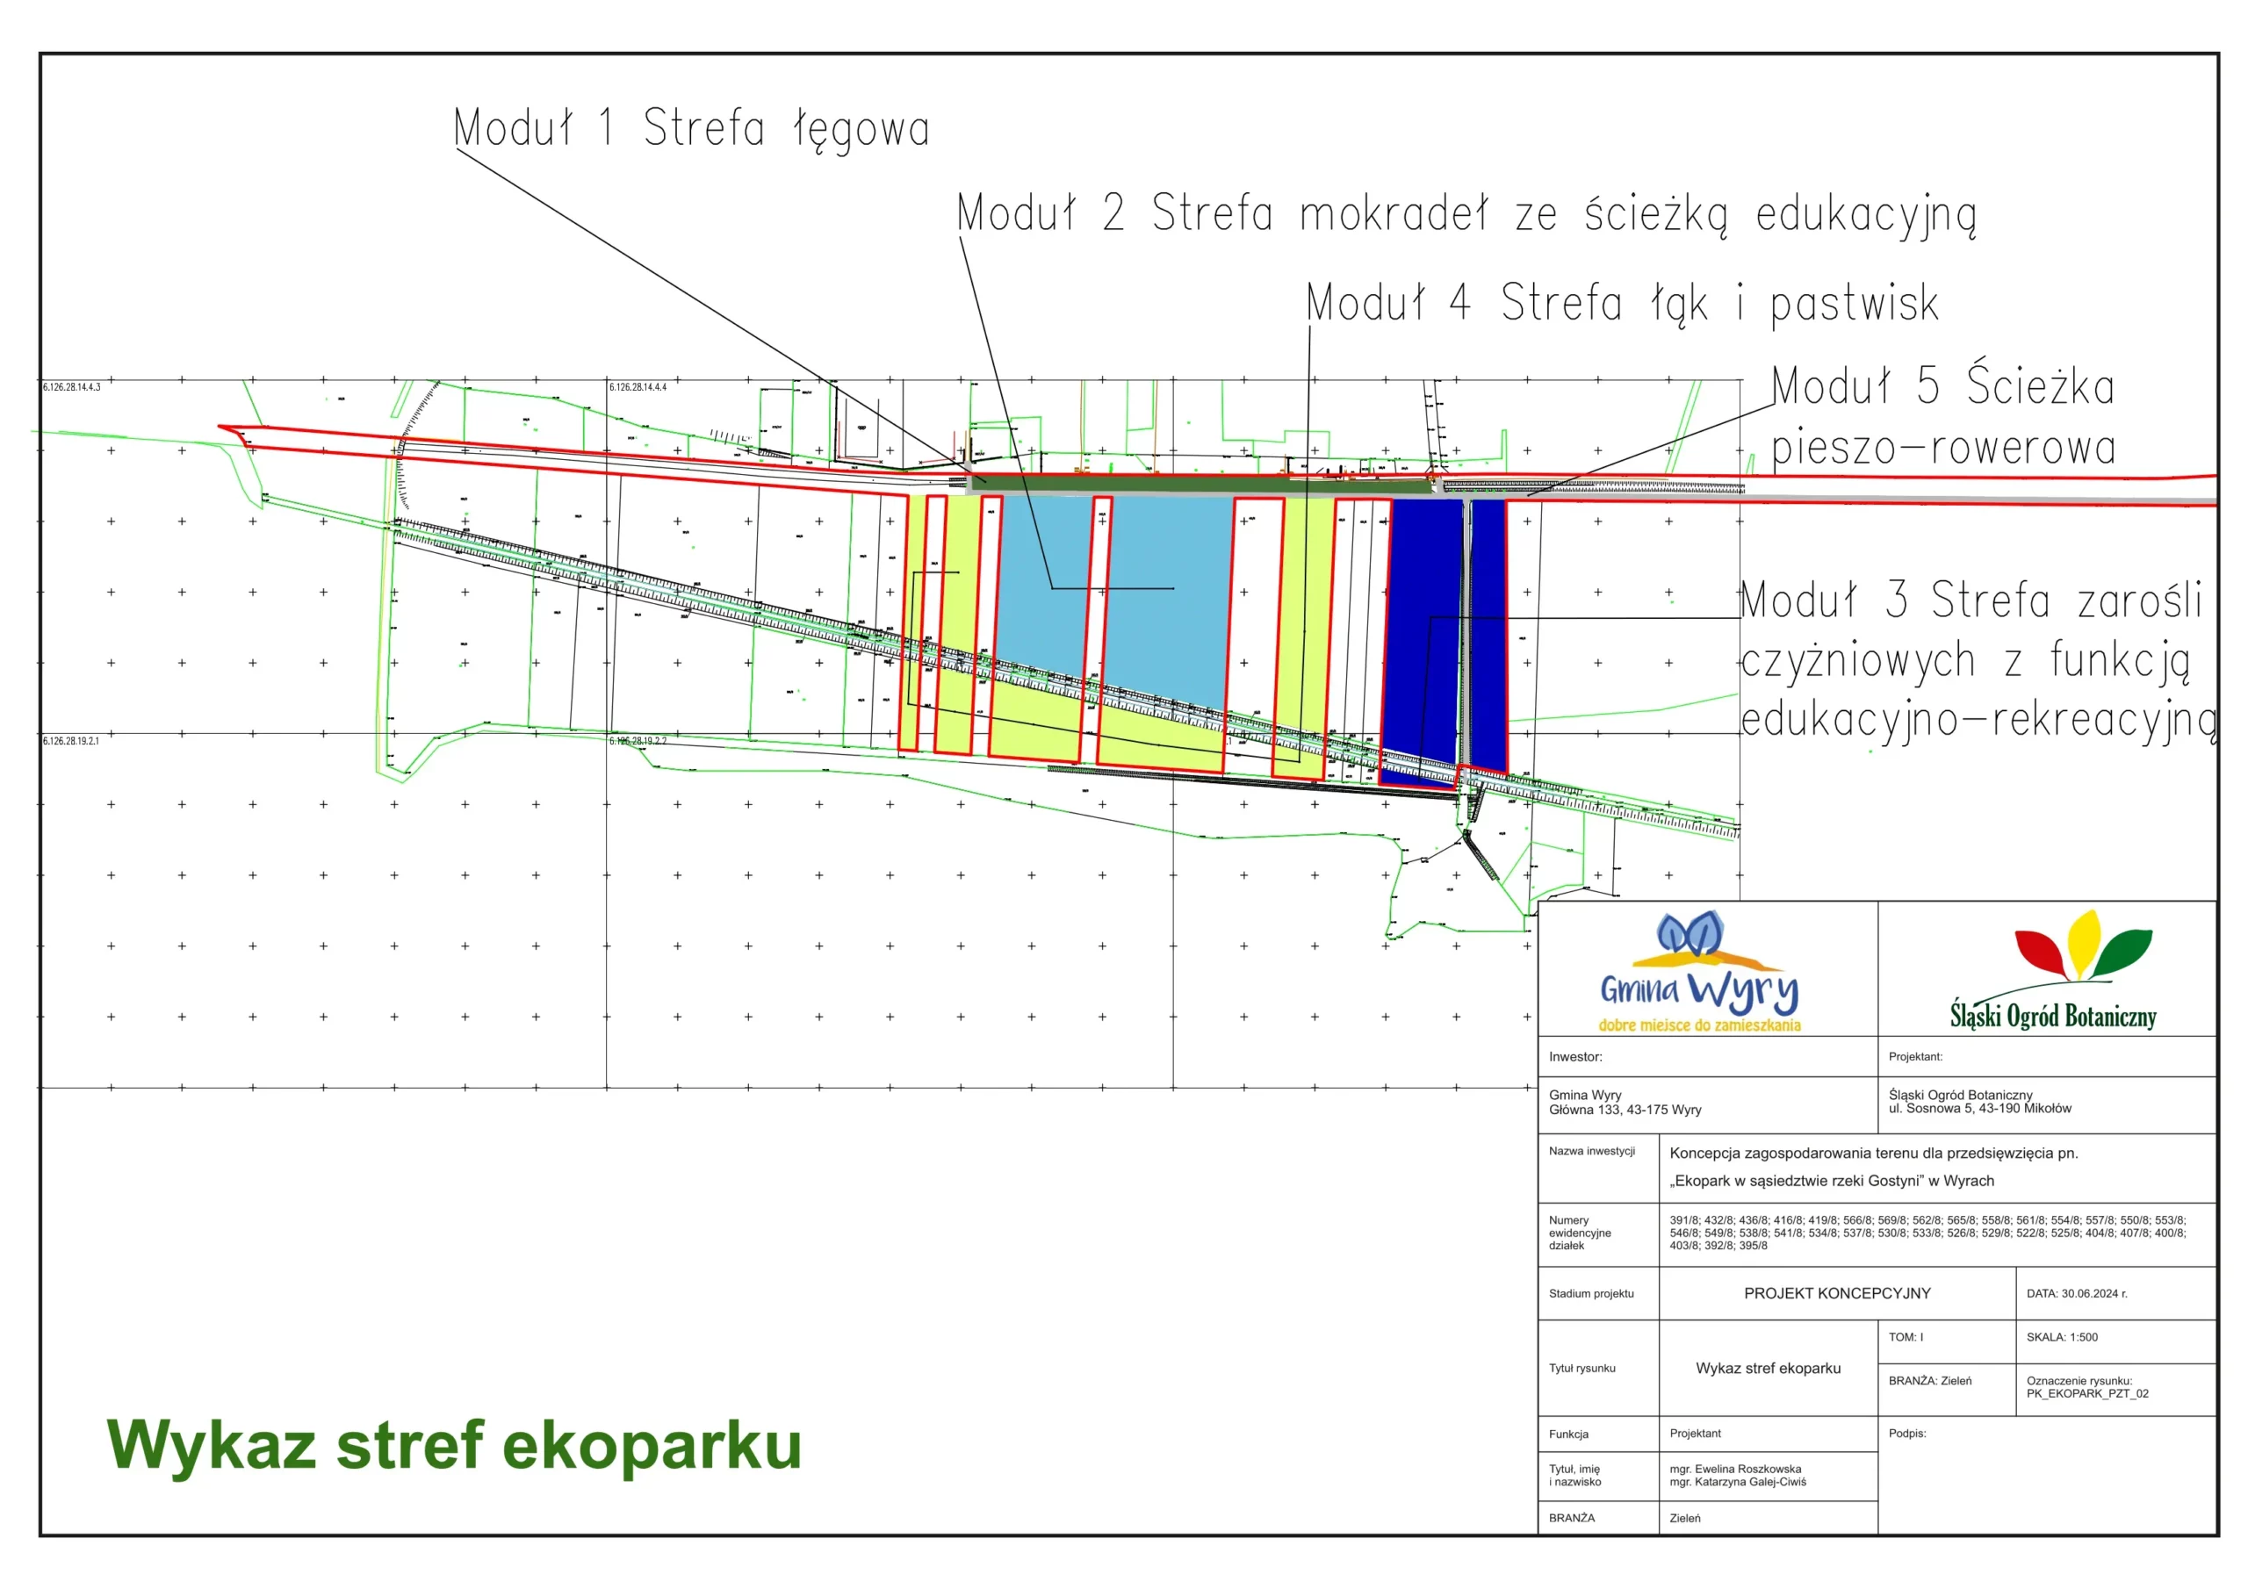Click the mgr. Ewelina Roszkowska designer name

1735,1469
